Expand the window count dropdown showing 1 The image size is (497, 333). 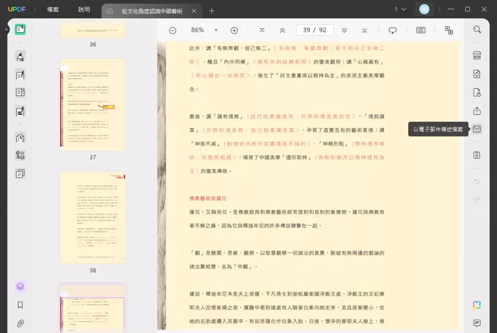(x=400, y=9)
